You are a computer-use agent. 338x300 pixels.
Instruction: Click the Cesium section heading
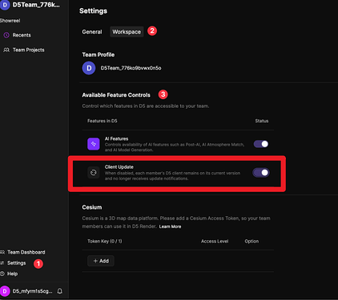coord(92,207)
